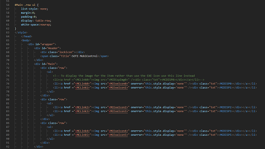Click the div class="lockicon" line

pos(63,52)
